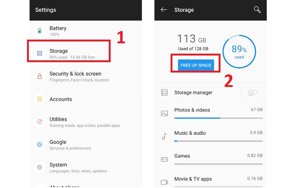Tap the Google logo icon
The width and height of the screenshot is (296, 188).
40,144
